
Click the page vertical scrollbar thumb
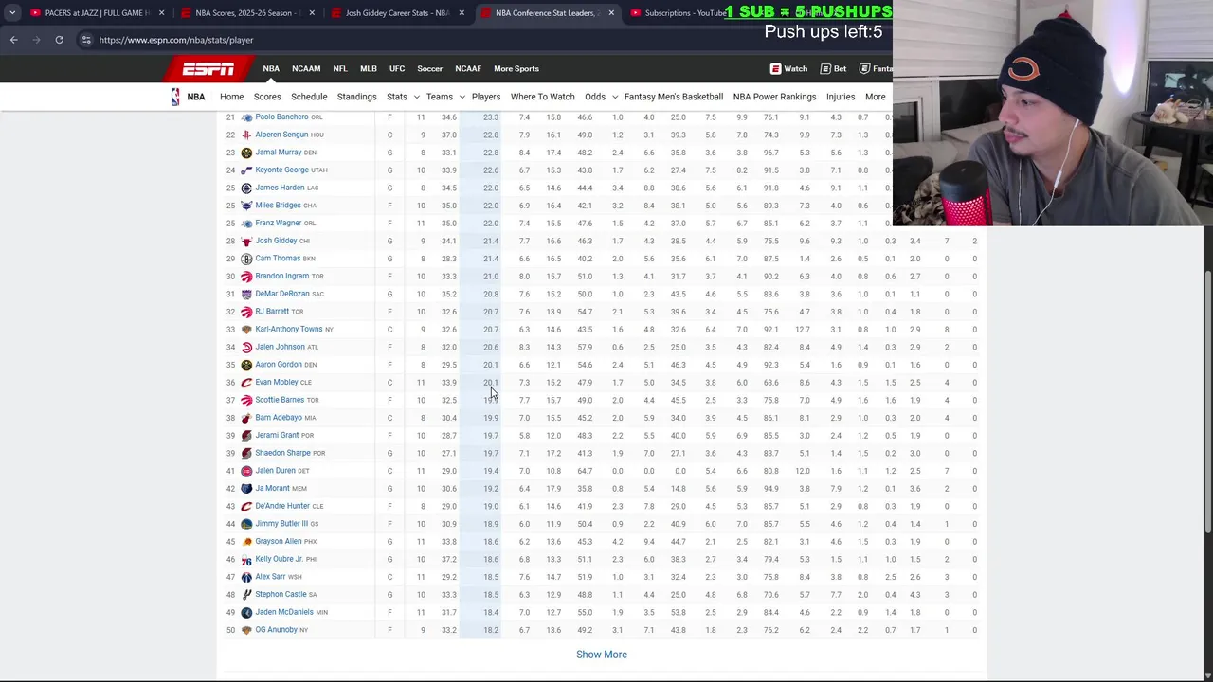[1207, 403]
